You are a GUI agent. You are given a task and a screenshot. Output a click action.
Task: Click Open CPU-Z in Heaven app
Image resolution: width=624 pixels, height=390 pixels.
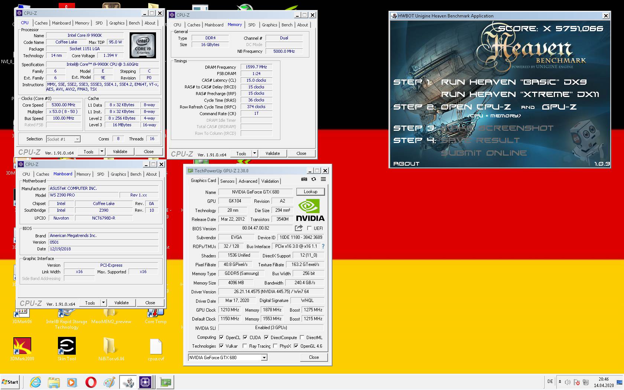coord(476,107)
